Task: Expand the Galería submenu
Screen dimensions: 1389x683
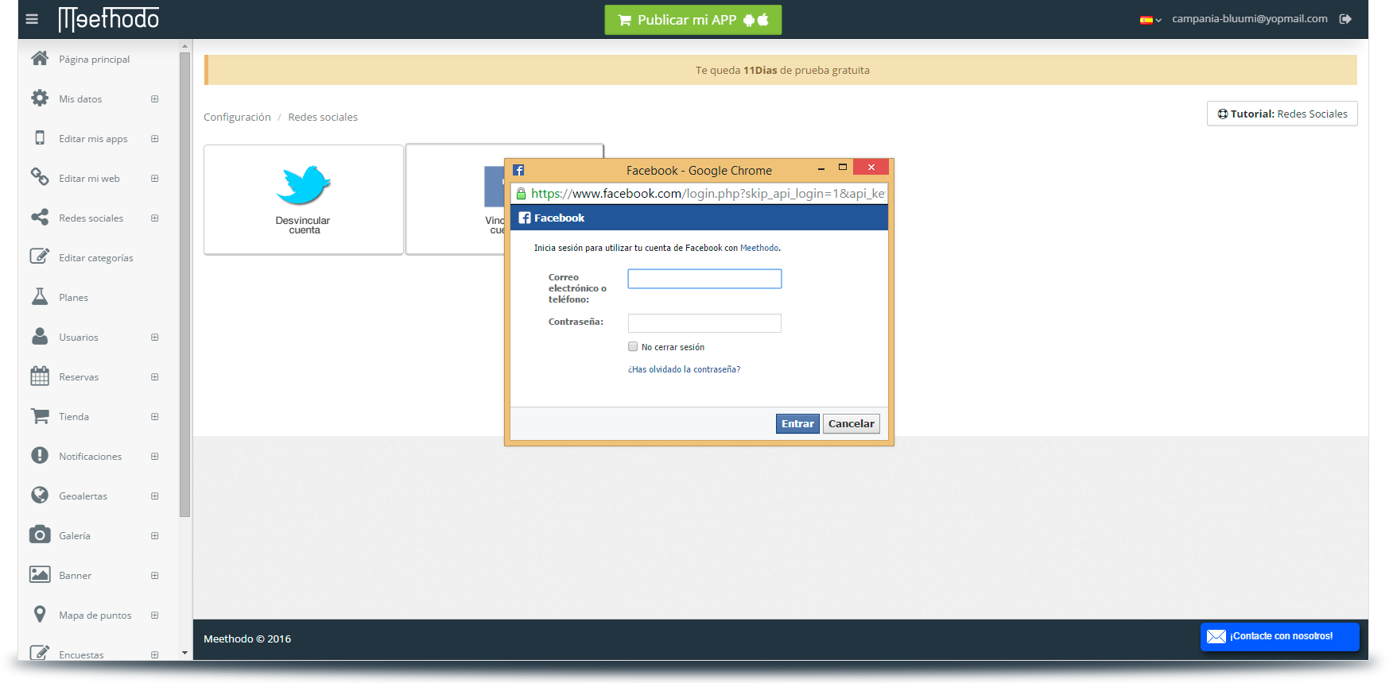Action: 155,536
